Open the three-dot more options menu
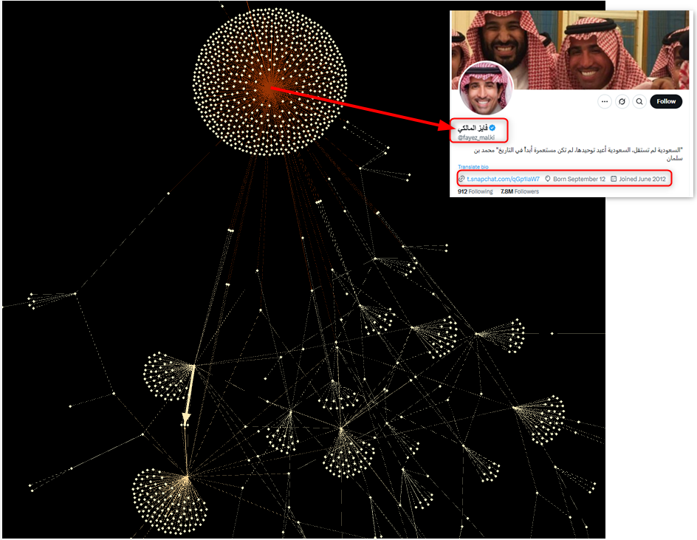 click(605, 101)
